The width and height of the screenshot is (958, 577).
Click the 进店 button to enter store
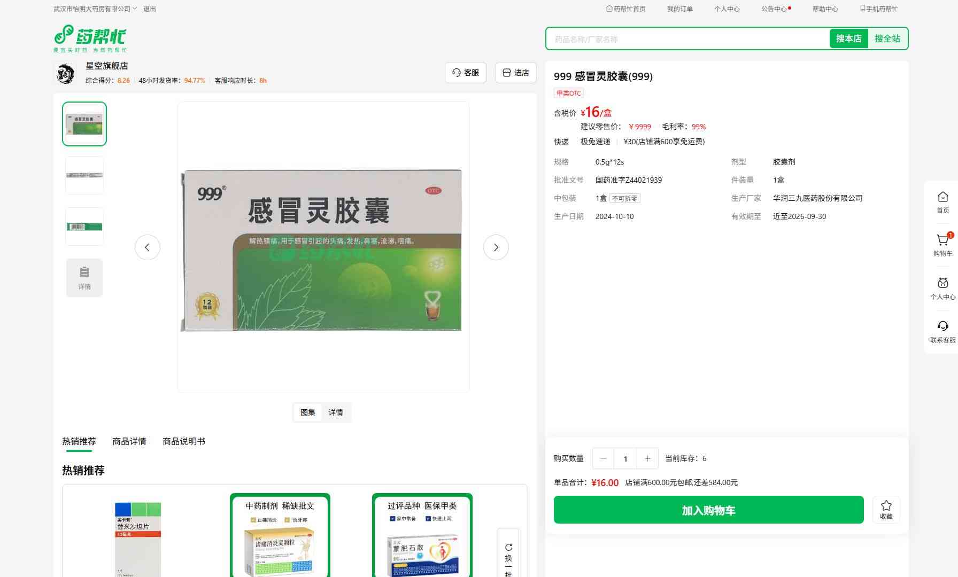(x=515, y=73)
